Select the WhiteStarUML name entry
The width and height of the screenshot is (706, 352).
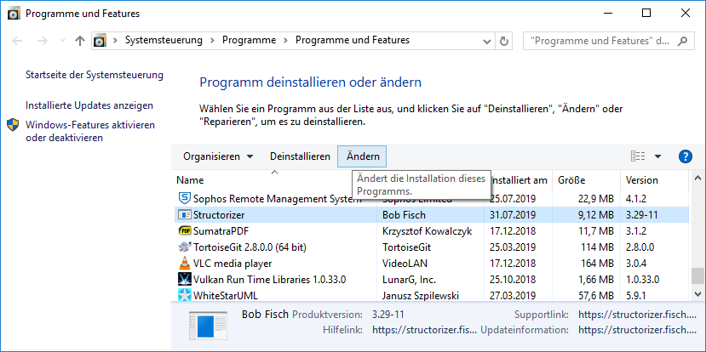(x=226, y=296)
